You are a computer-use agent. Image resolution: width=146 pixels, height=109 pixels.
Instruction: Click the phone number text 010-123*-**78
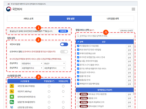tap(41, 31)
